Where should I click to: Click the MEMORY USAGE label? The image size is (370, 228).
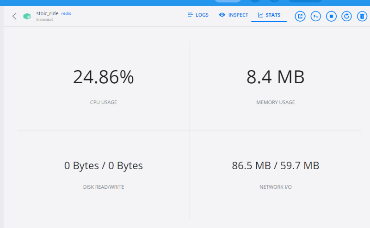(x=275, y=102)
